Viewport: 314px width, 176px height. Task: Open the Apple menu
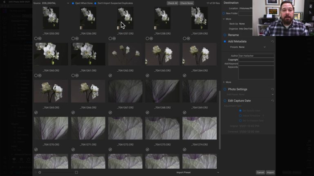tap(4, 2)
